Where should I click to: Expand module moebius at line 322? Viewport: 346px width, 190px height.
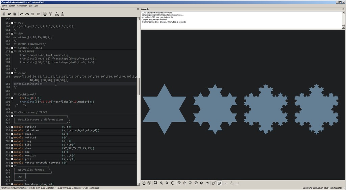(x=12, y=155)
